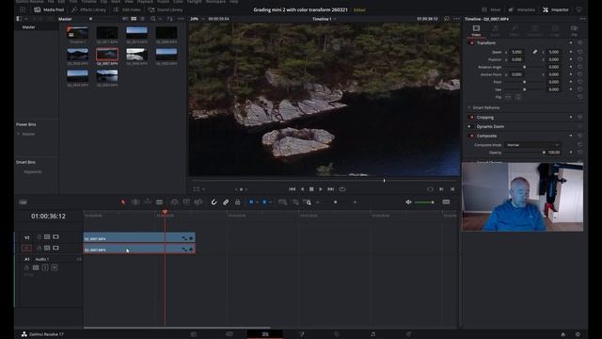Image resolution: width=602 pixels, height=339 pixels.
Task: Disable the V2 video track
Action: click(x=55, y=237)
